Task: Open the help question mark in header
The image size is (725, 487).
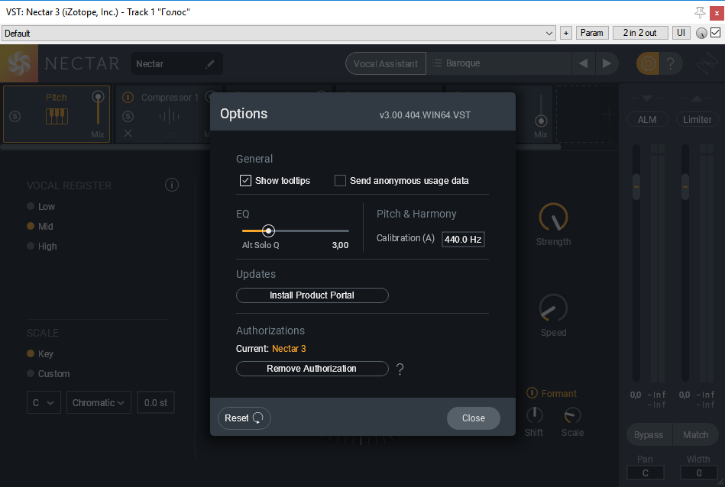Action: 670,63
